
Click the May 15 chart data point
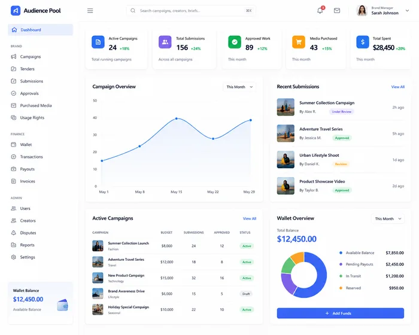pyautogui.click(x=177, y=118)
